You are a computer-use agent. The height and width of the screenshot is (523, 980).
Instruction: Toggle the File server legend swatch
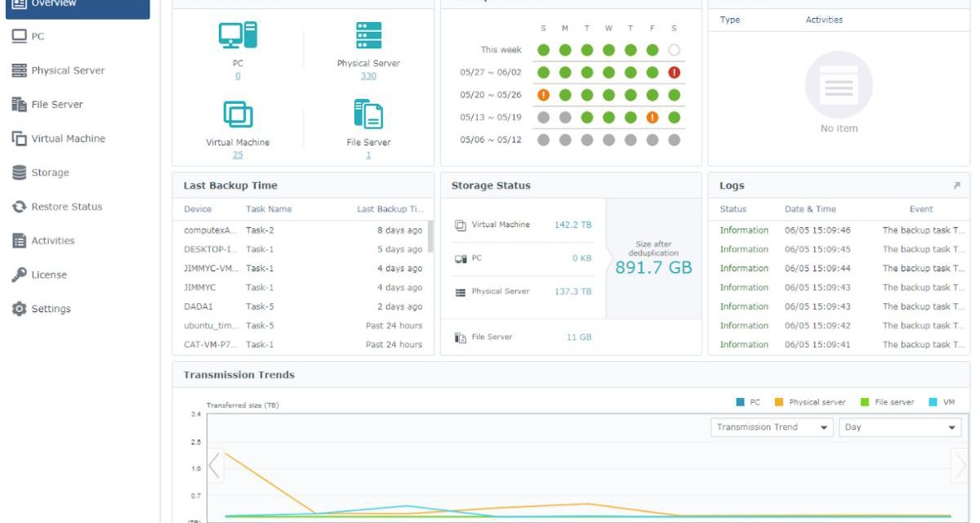865,402
